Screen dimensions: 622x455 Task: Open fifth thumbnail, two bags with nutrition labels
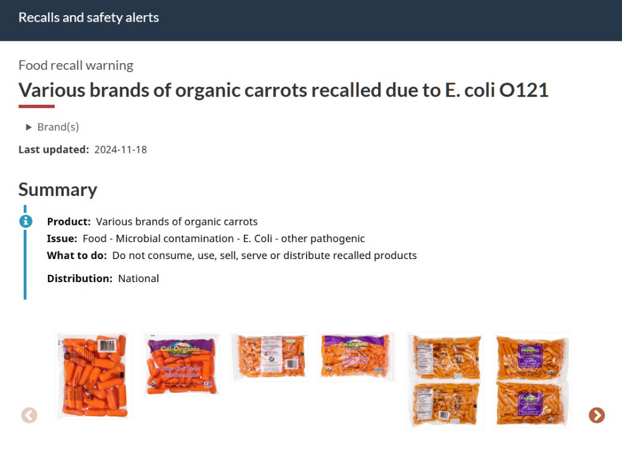(445, 381)
